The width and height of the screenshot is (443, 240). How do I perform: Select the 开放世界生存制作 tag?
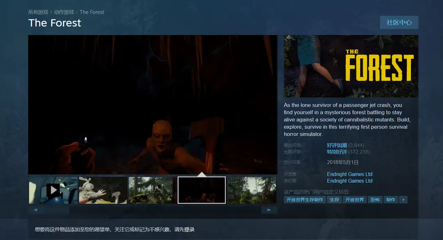click(x=305, y=200)
